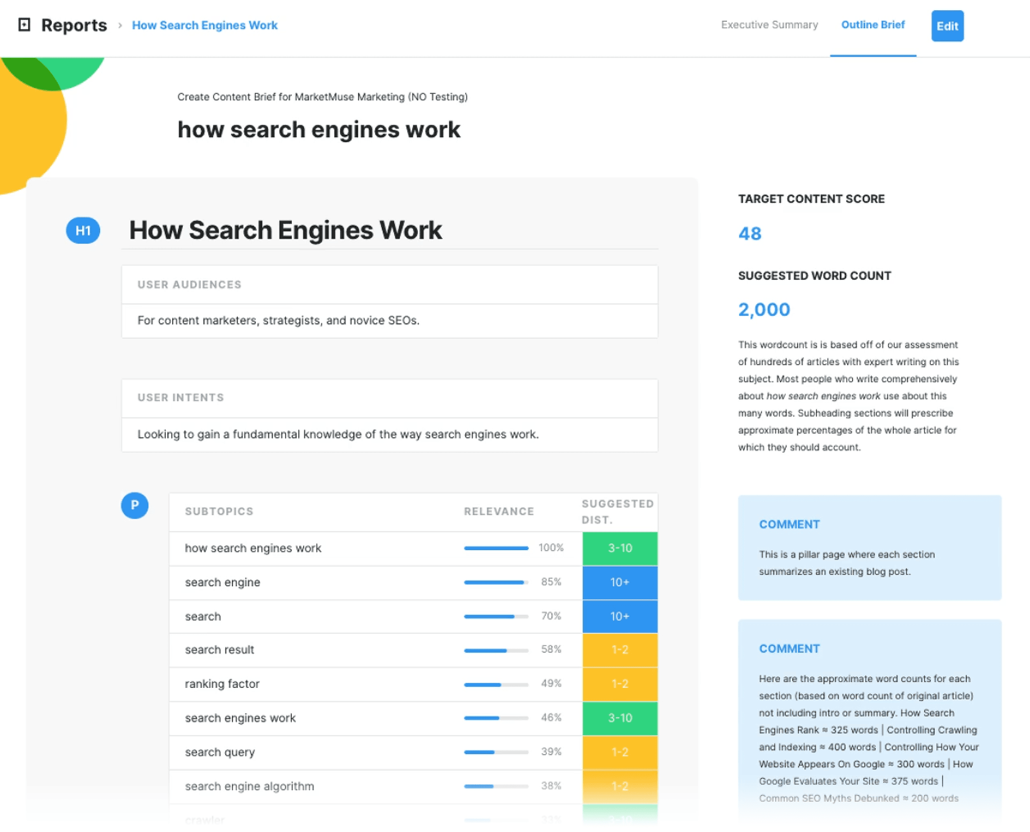Click the suggested word count 2,000
Viewport: 1030px width, 832px height.
[x=763, y=309]
